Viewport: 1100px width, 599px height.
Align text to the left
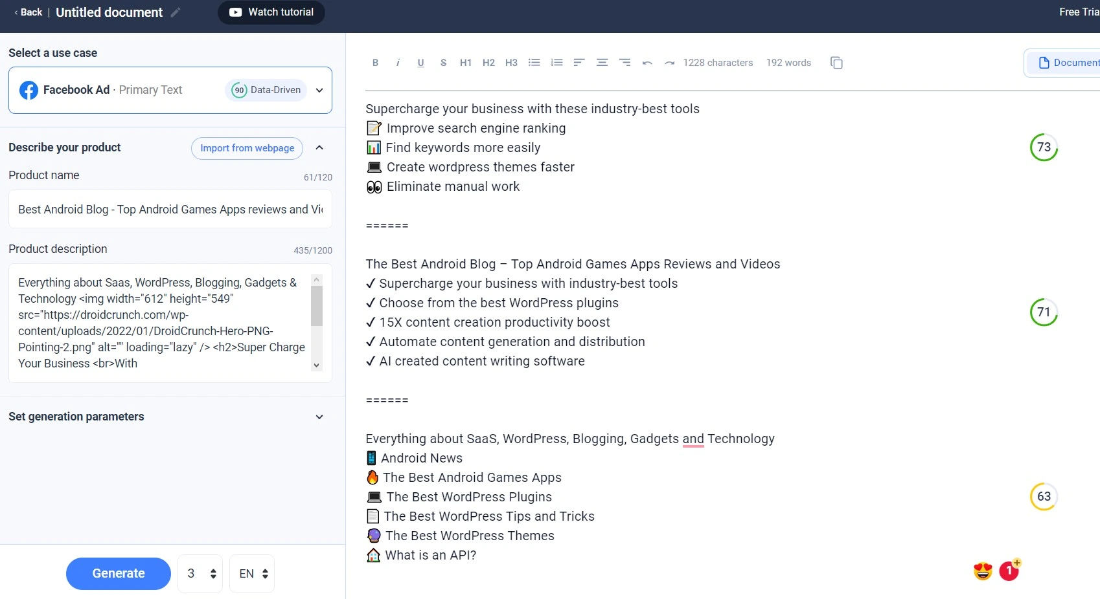[579, 63]
